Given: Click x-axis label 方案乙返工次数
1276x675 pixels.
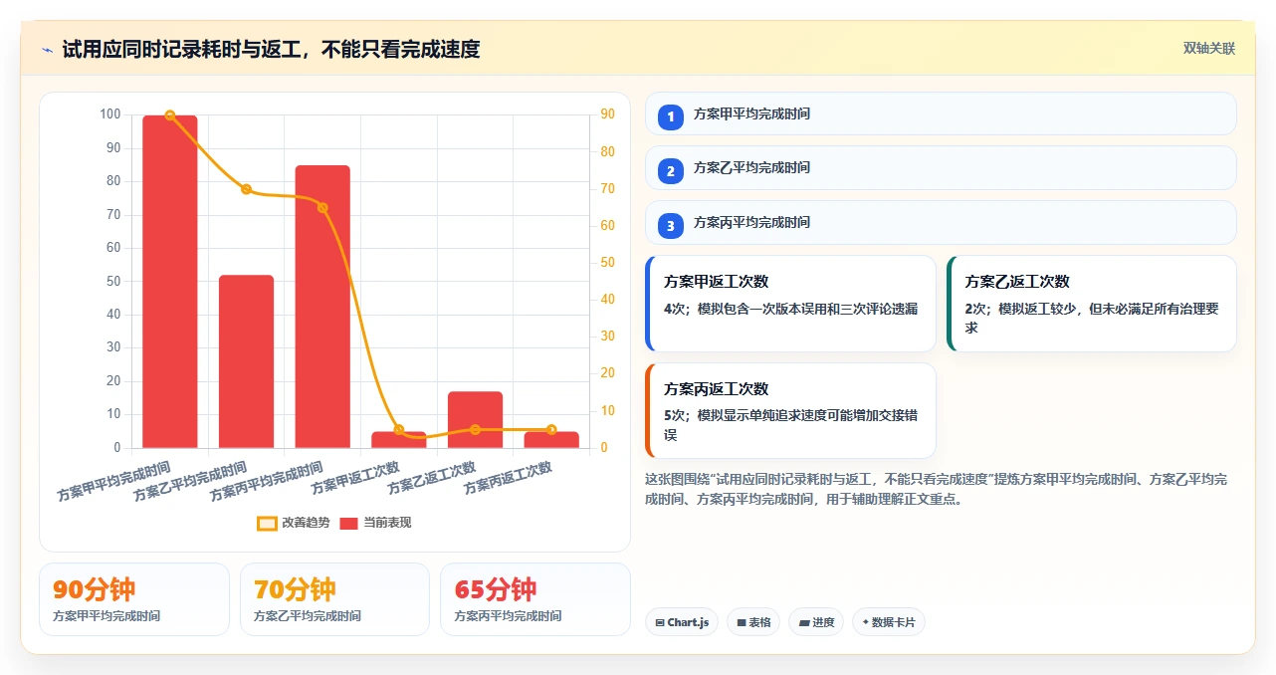Looking at the screenshot, I should pos(432,478).
